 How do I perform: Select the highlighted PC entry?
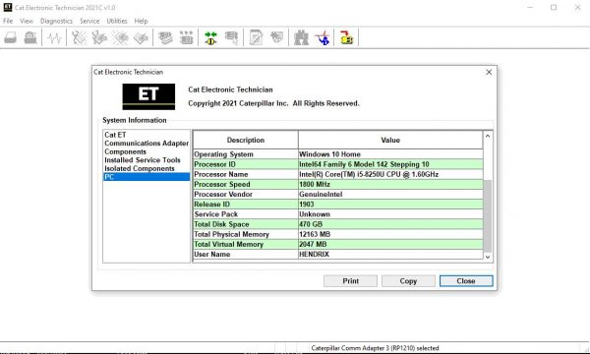[x=147, y=177]
